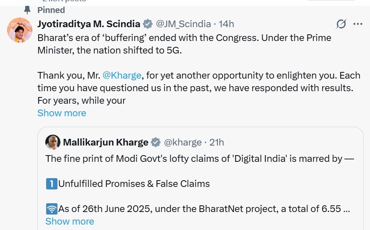Expand Kharge's quoted post with Show more
Viewport: 370px width, 230px height.
70,221
